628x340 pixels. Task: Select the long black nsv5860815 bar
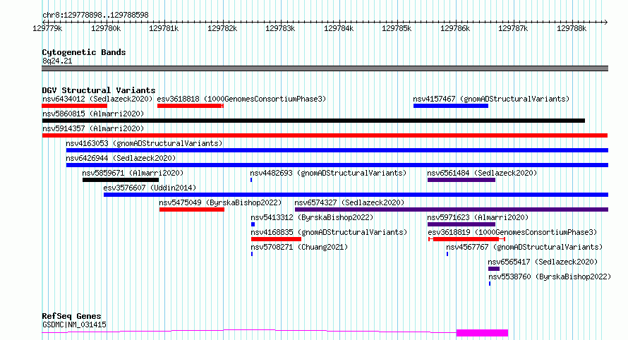(x=313, y=121)
